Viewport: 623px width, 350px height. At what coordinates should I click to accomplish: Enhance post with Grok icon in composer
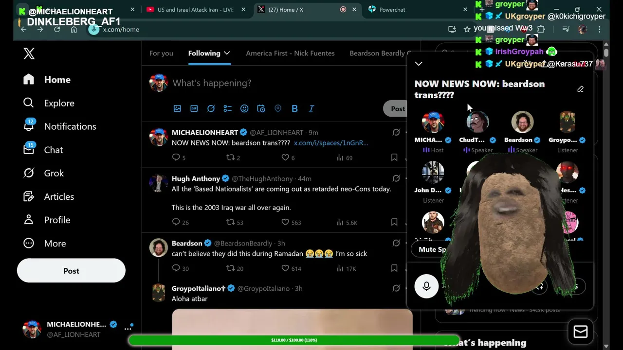(x=211, y=108)
